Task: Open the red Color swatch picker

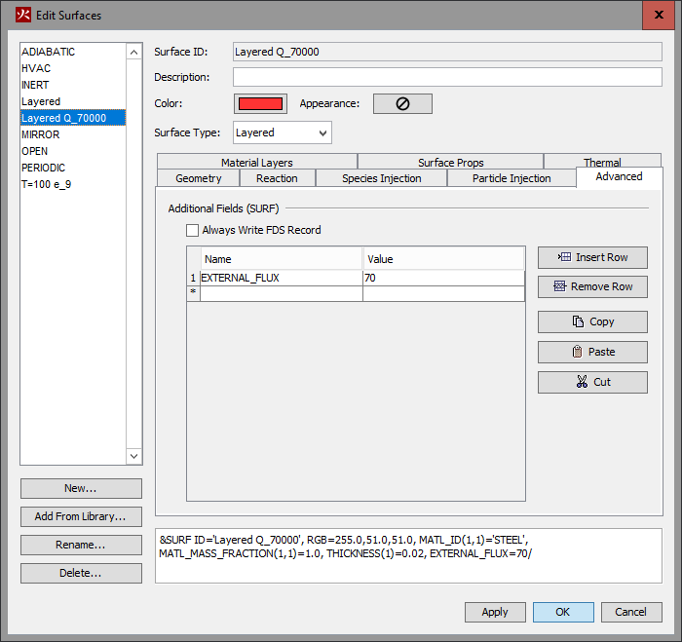Action: [260, 103]
